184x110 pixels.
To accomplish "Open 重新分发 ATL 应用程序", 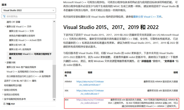I will tap(20, 49).
